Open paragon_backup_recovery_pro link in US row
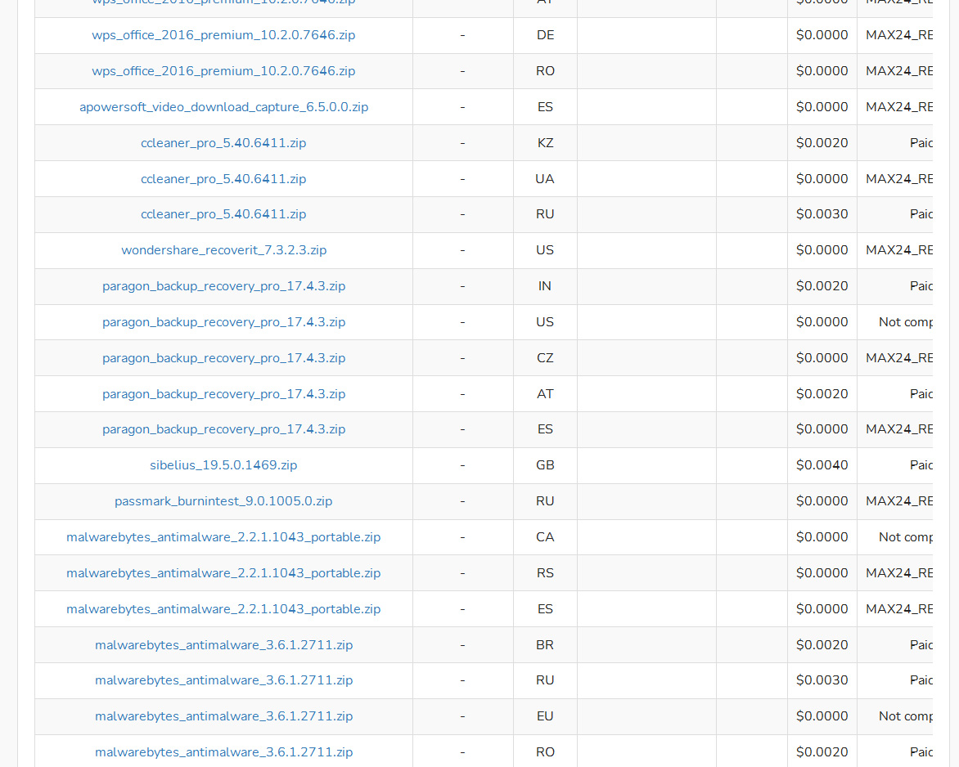Screen dimensions: 959x767 (x=224, y=322)
